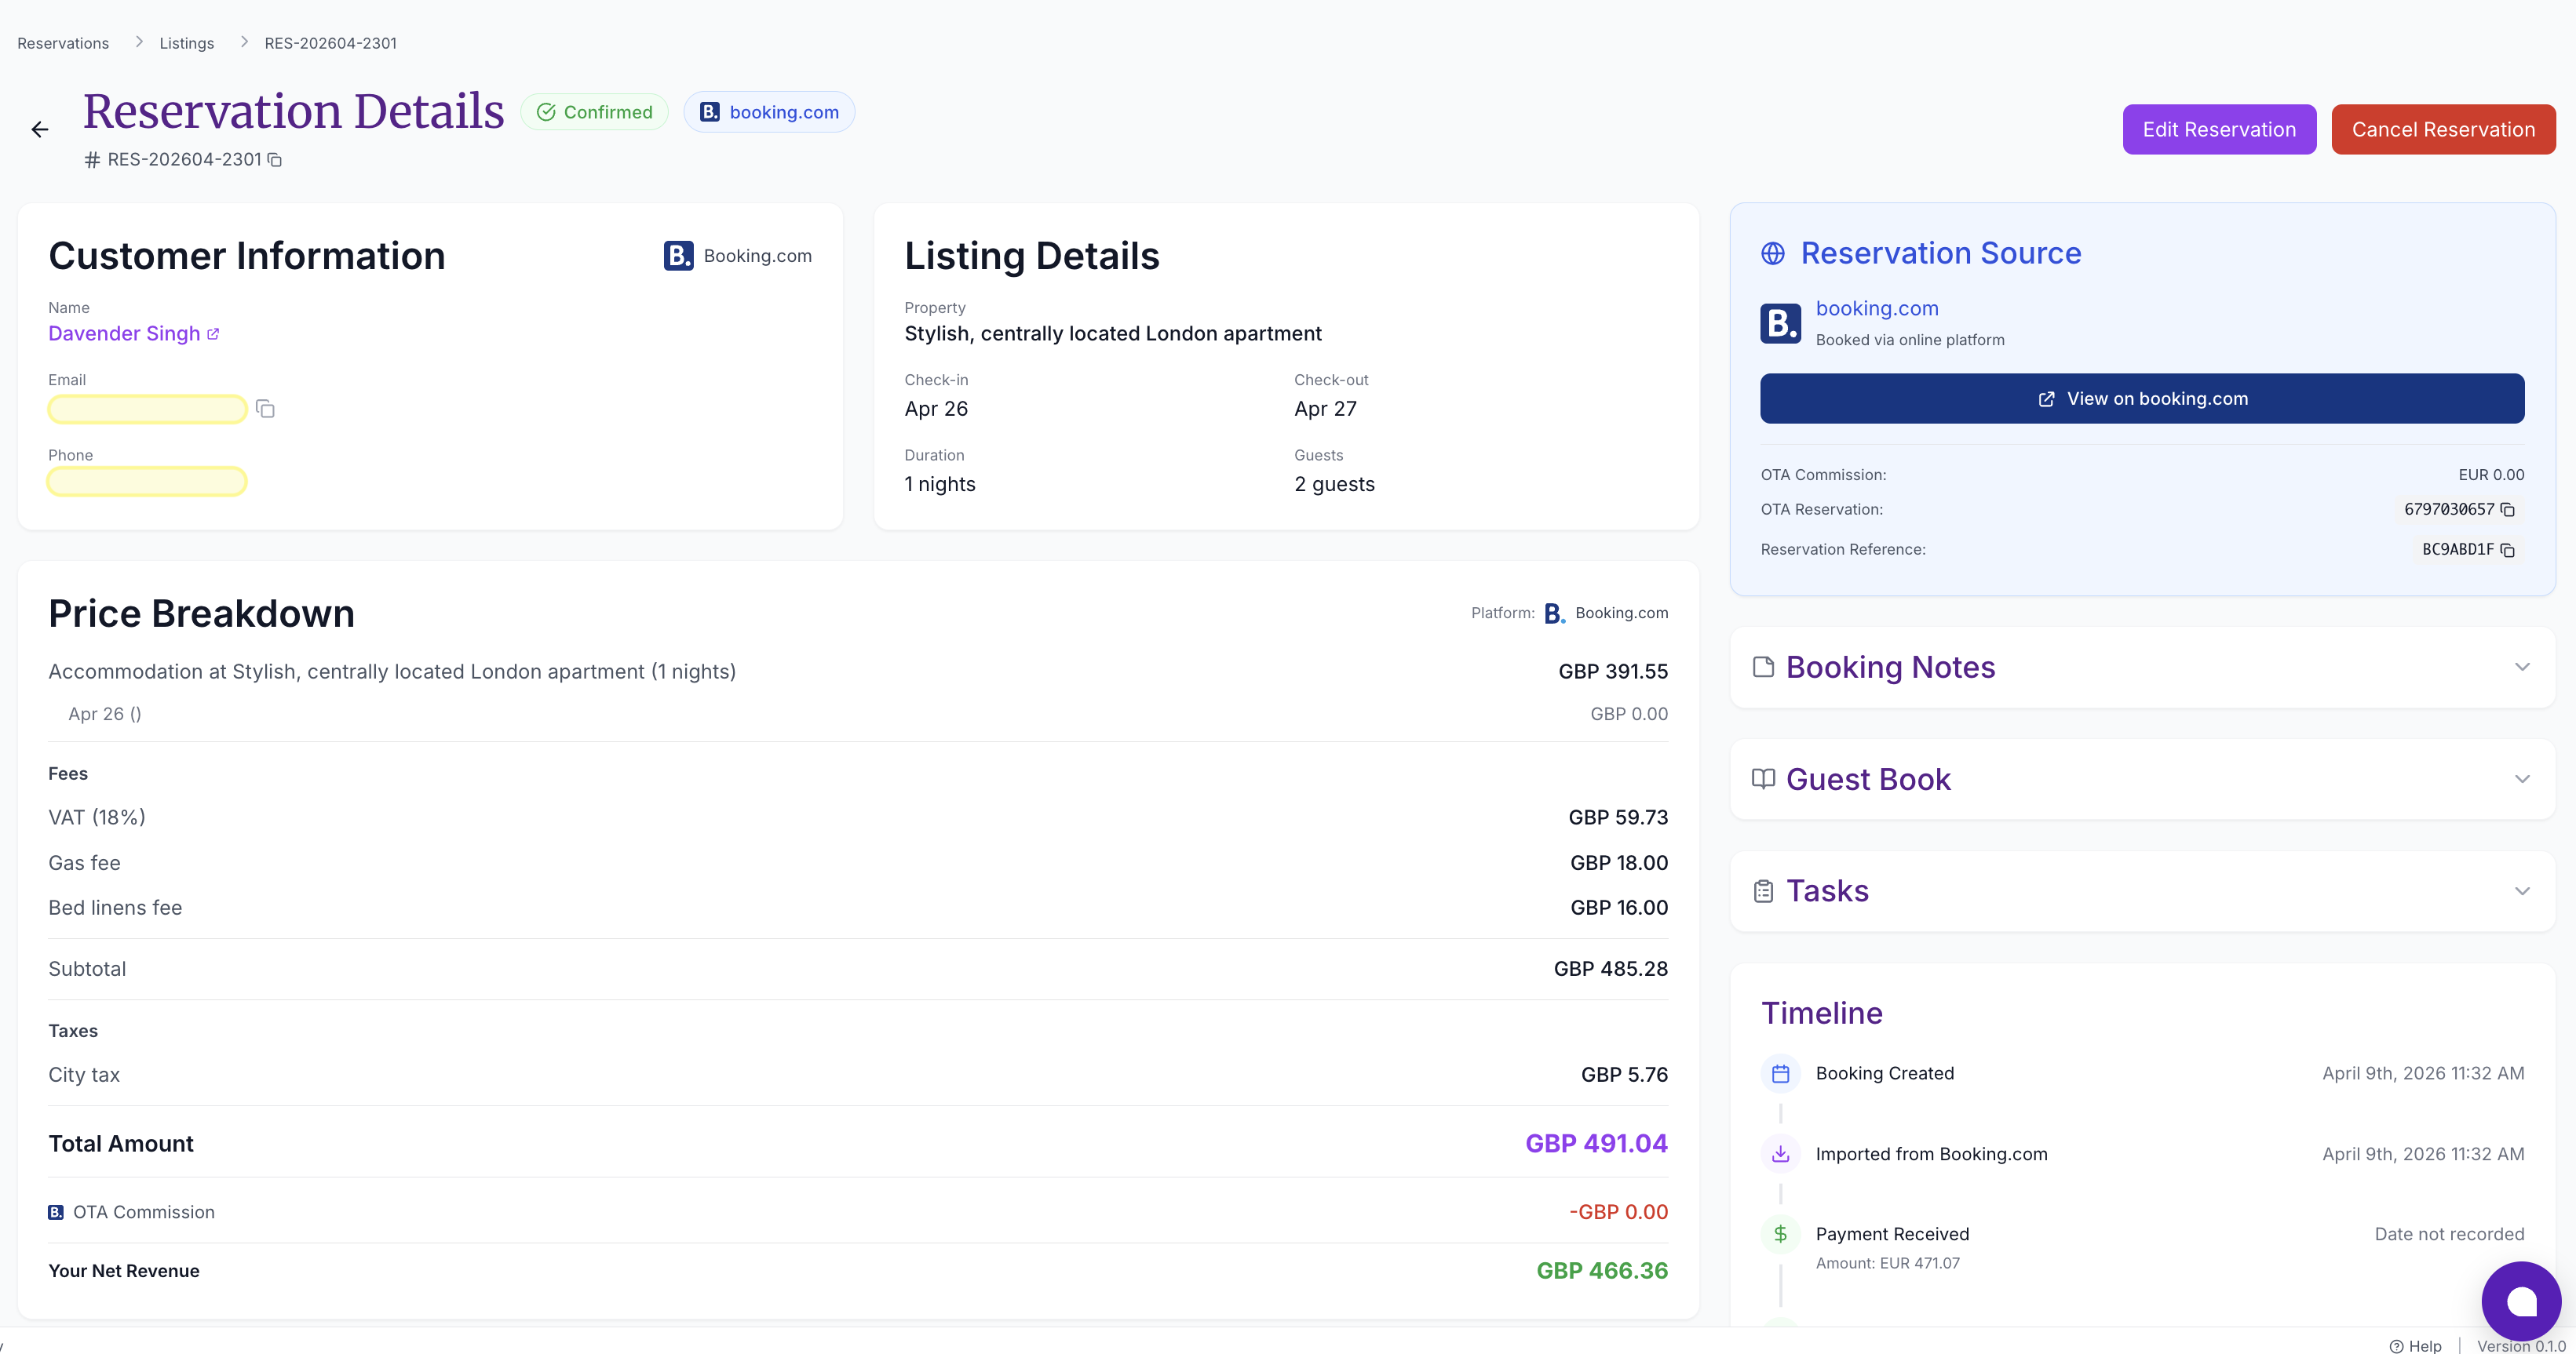
Task: Click Total Amount GBP 491.04
Action: pyautogui.click(x=1596, y=1143)
